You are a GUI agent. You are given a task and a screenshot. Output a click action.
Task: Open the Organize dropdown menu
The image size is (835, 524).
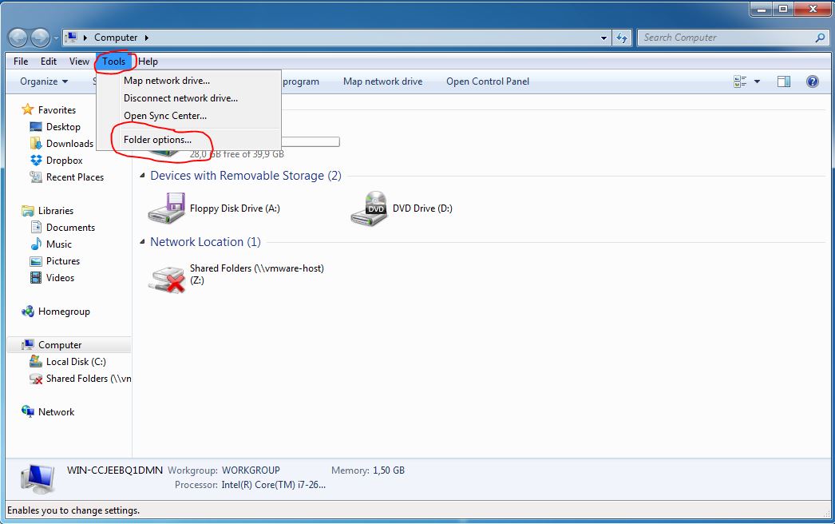tap(44, 81)
